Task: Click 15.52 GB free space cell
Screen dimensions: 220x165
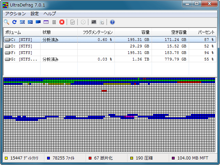Action: pyautogui.click(x=177, y=46)
